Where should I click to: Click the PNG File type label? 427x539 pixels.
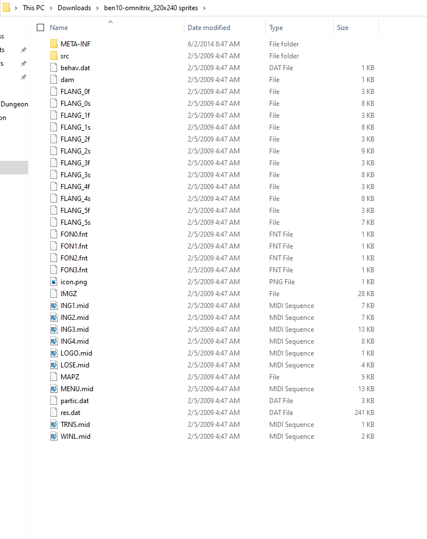[x=282, y=281]
